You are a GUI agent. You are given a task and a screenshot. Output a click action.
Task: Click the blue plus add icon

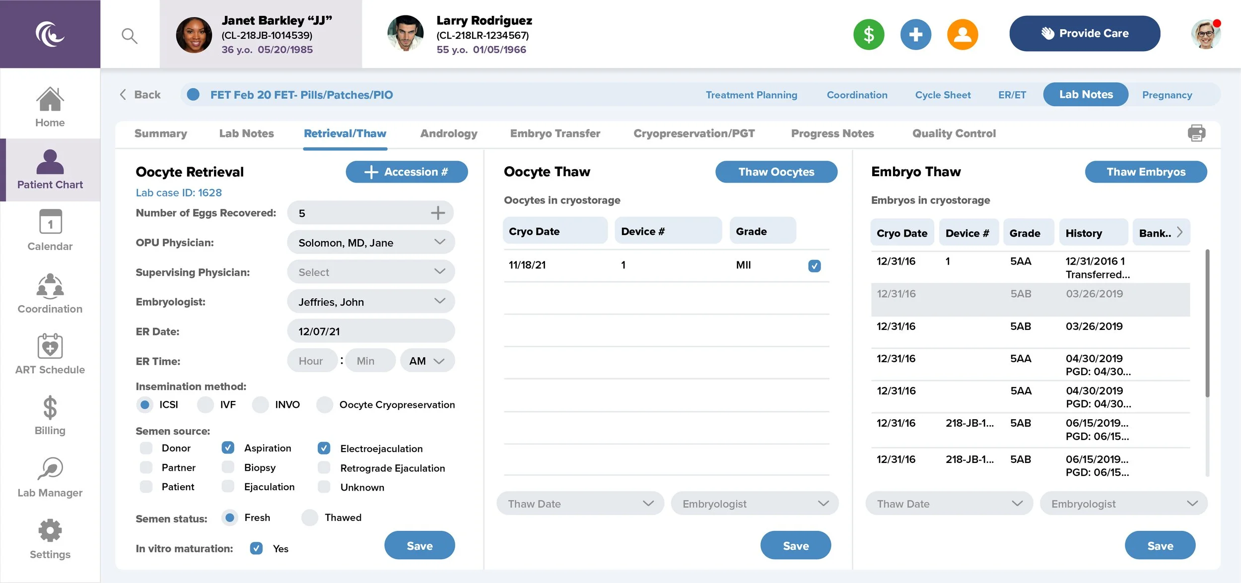(915, 34)
